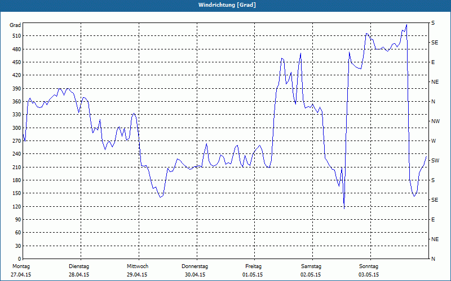Click the 'Freitag' day label

(253, 266)
